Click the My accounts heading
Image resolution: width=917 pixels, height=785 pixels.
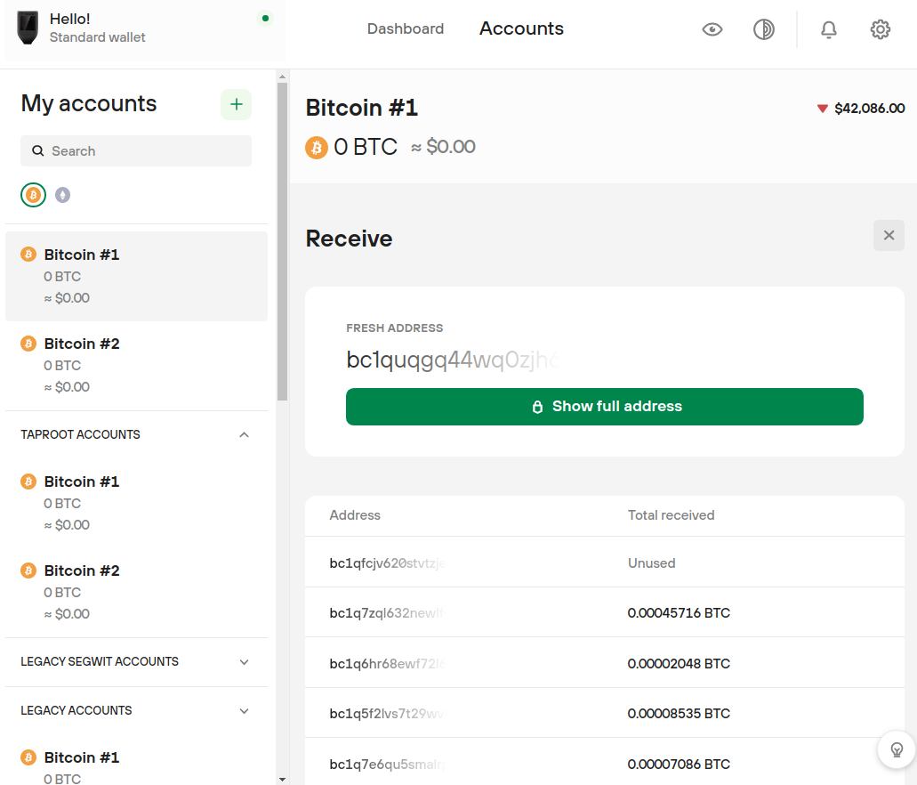pyautogui.click(x=89, y=104)
